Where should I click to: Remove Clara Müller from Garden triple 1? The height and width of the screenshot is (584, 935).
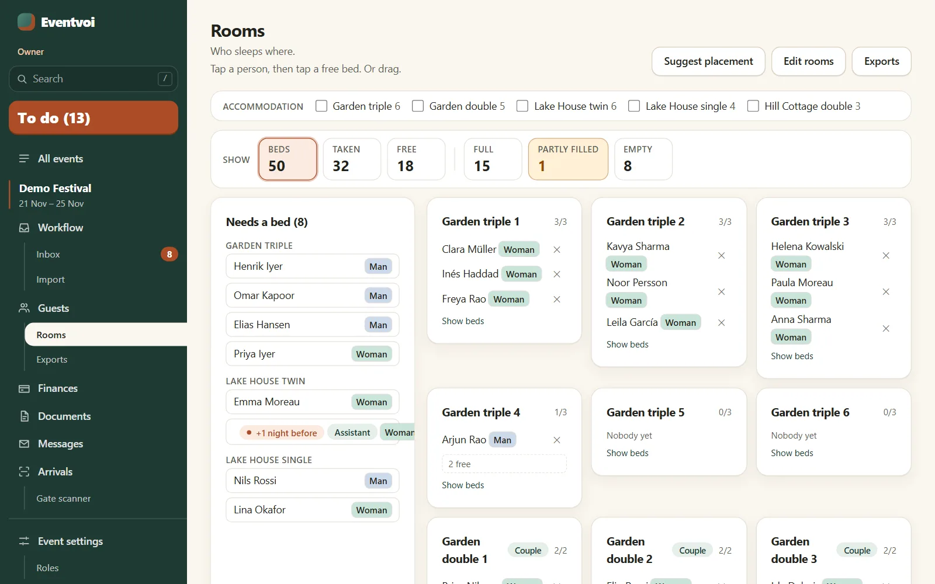(557, 249)
